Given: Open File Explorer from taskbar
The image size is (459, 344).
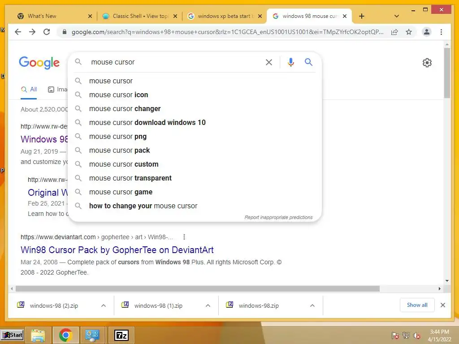Looking at the screenshot, I should tap(38, 335).
